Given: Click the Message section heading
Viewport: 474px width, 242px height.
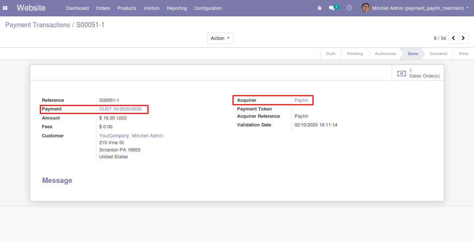Looking at the screenshot, I should pos(57,180).
